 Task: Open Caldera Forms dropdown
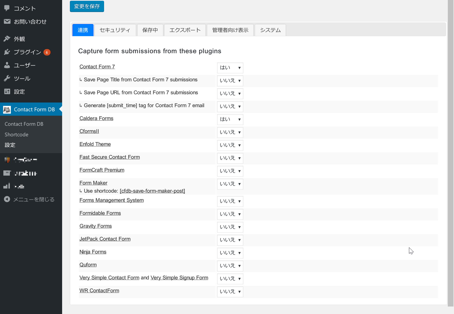[x=230, y=119]
